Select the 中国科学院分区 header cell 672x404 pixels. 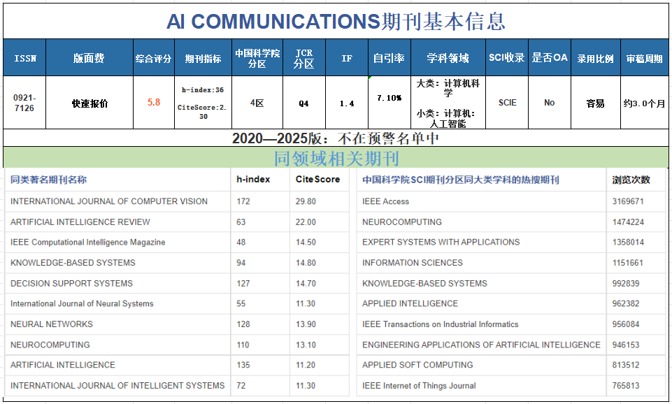(x=257, y=58)
